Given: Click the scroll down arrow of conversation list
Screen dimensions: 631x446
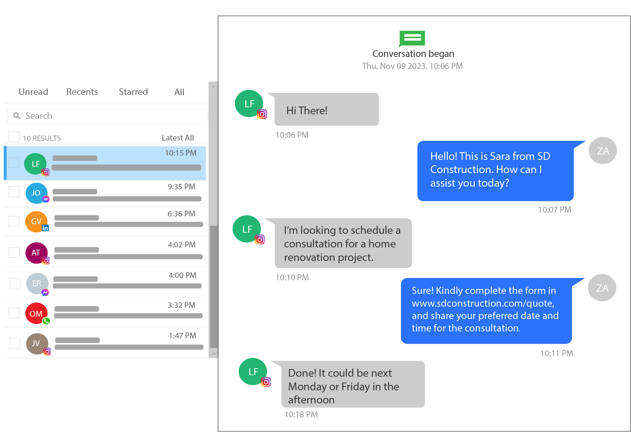Looking at the screenshot, I should click(x=214, y=353).
